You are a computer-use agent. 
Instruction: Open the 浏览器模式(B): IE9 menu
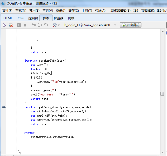(x=124, y=11)
